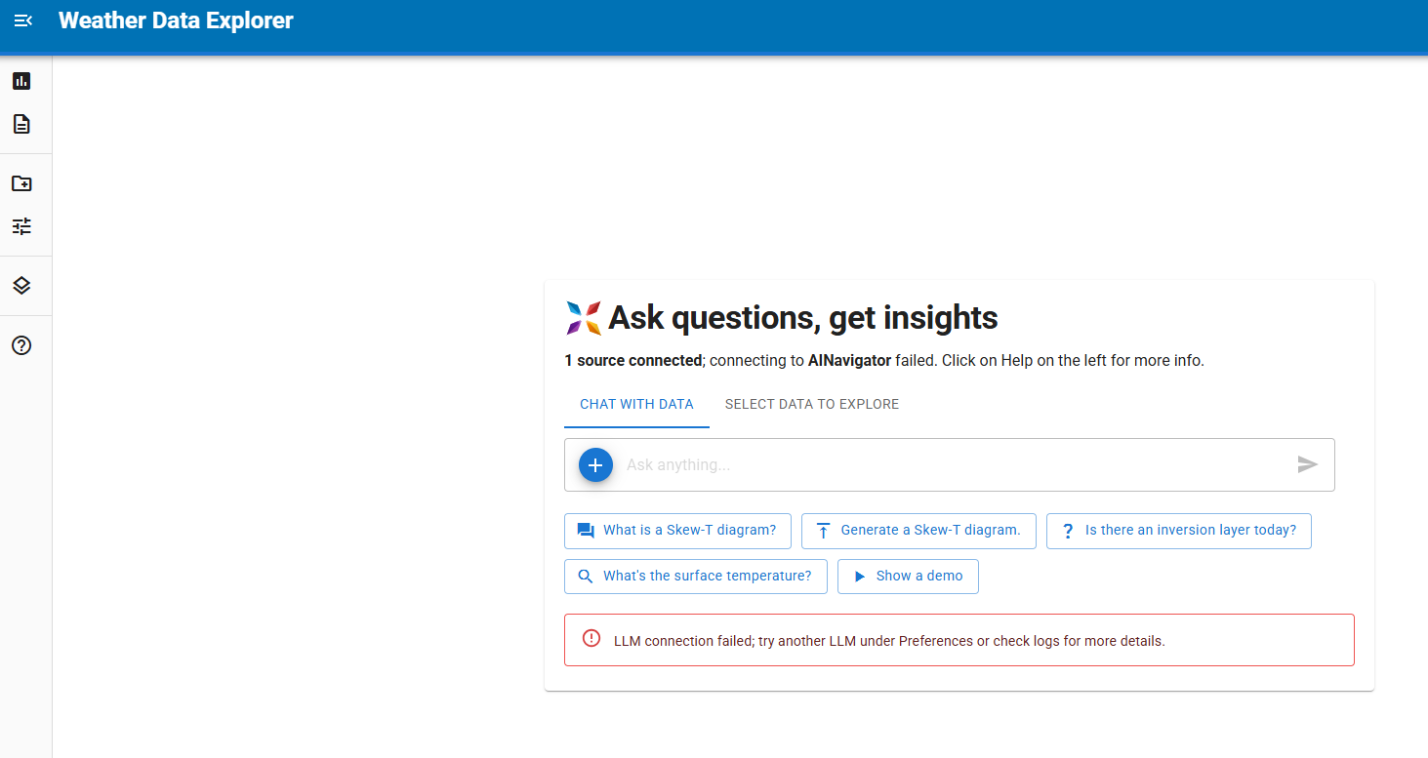Open Preferences via the tune sliders icon

tap(21, 226)
